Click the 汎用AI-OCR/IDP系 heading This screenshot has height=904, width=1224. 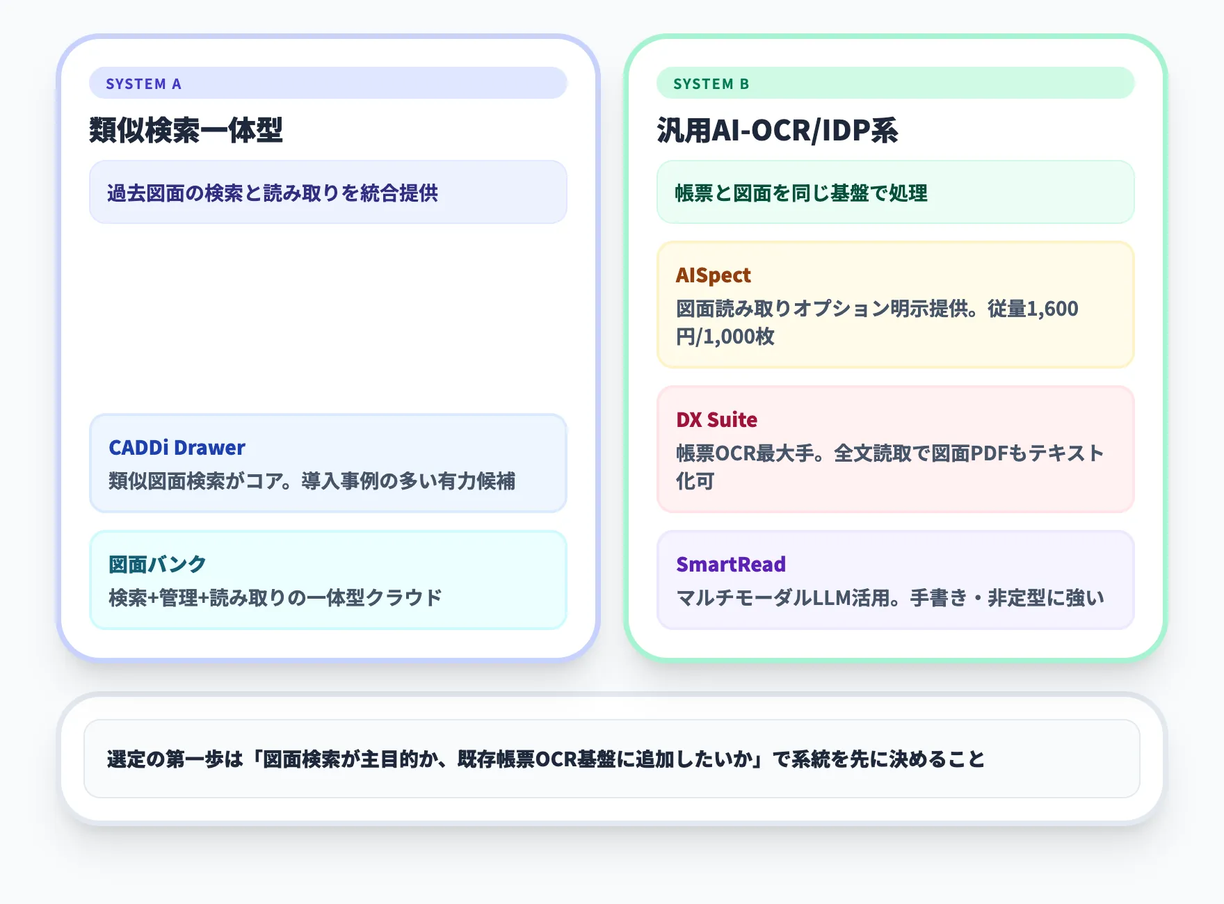[777, 129]
